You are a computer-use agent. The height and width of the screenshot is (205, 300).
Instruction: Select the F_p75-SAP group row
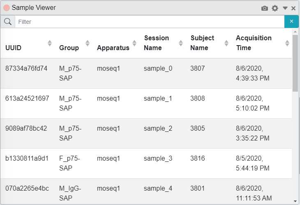click(146, 164)
